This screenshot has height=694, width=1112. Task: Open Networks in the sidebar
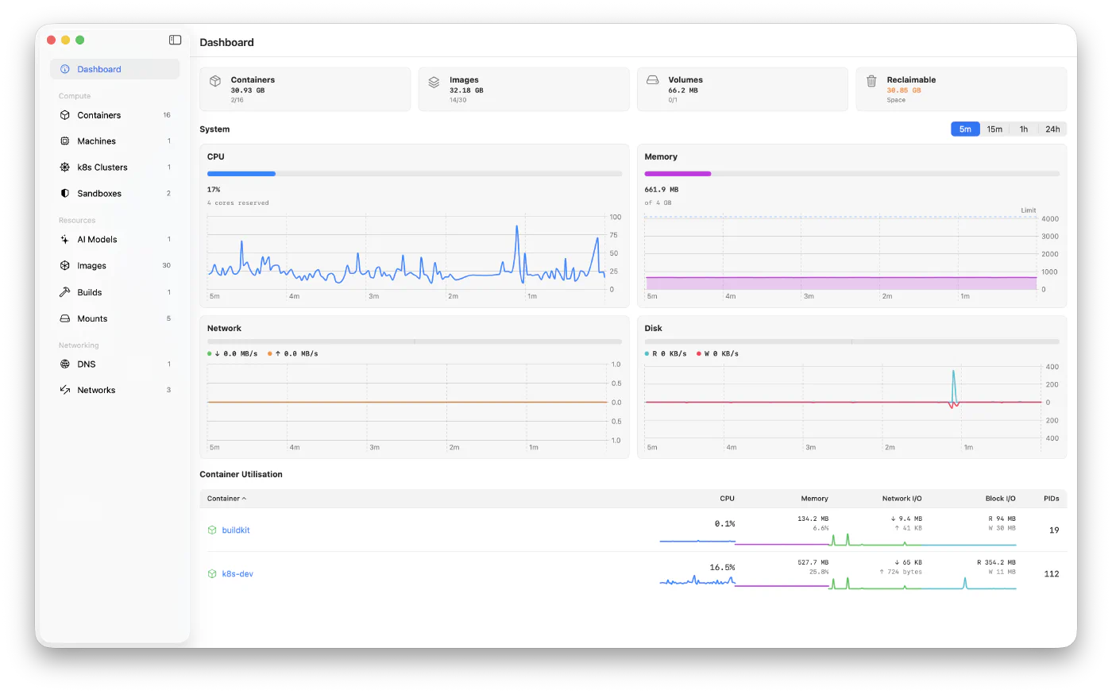pos(115,390)
